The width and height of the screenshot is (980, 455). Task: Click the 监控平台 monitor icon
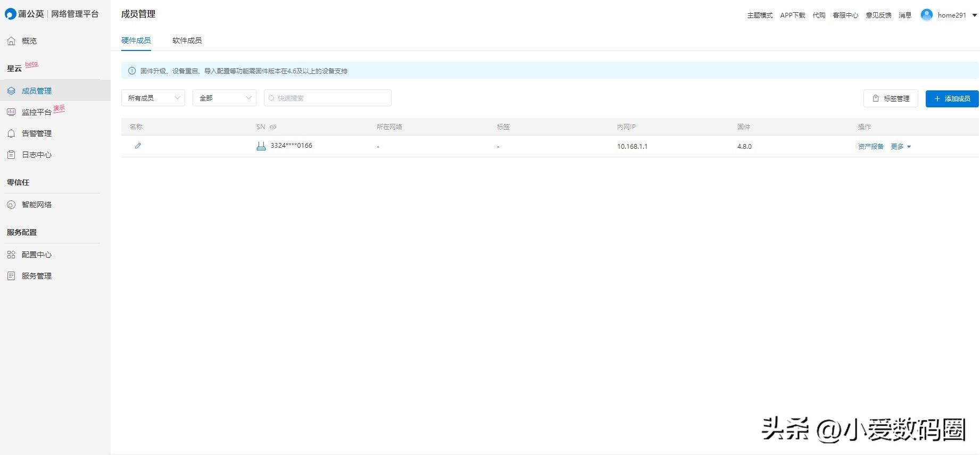(11, 112)
